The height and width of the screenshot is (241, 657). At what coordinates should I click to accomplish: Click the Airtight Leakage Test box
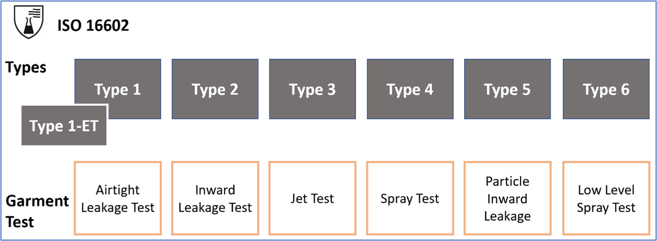118,198
